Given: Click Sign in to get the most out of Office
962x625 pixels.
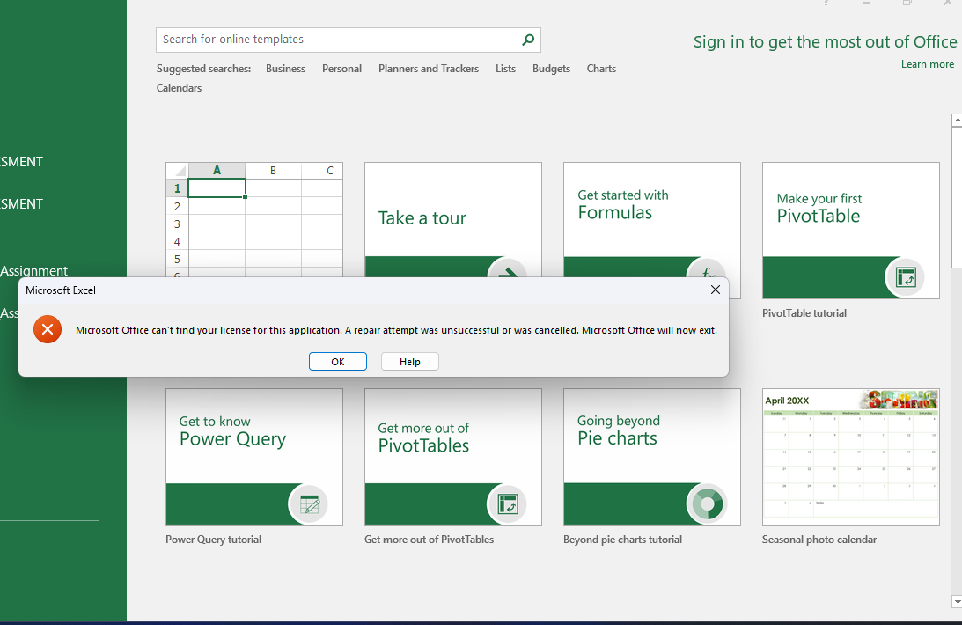Looking at the screenshot, I should 825,41.
